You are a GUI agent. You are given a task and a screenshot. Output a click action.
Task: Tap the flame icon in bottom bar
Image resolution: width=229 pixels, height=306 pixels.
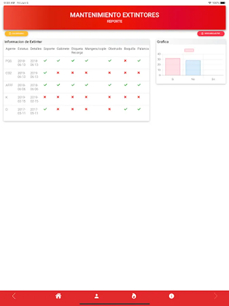pyautogui.click(x=134, y=296)
